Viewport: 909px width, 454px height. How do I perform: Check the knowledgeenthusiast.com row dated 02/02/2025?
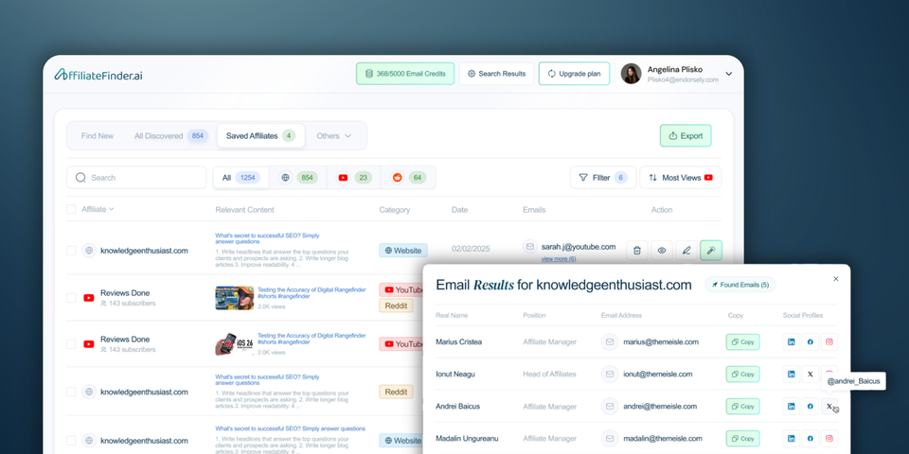71,251
